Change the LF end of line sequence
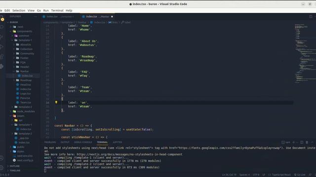This screenshot has width=316, height=177. pyautogui.click(x=264, y=175)
